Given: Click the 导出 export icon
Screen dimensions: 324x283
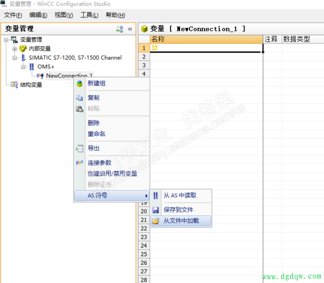Looking at the screenshot, I should [x=79, y=148].
